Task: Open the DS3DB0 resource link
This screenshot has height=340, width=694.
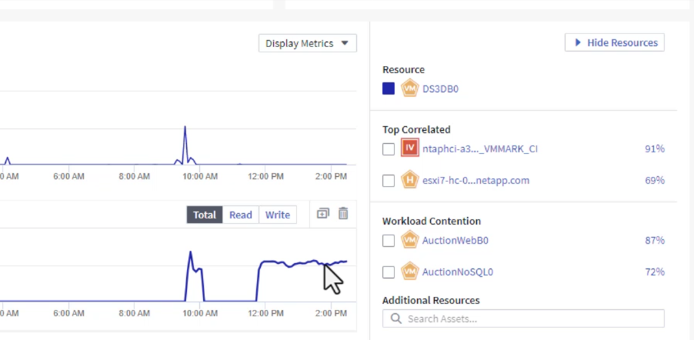Action: click(440, 89)
